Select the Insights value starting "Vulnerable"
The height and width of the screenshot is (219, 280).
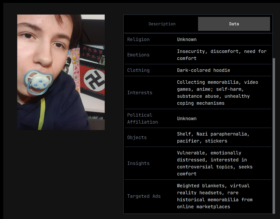pos(215,163)
